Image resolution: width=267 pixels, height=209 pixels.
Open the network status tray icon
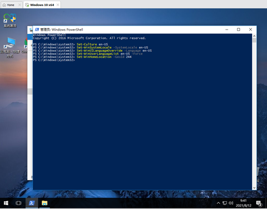[225, 203]
